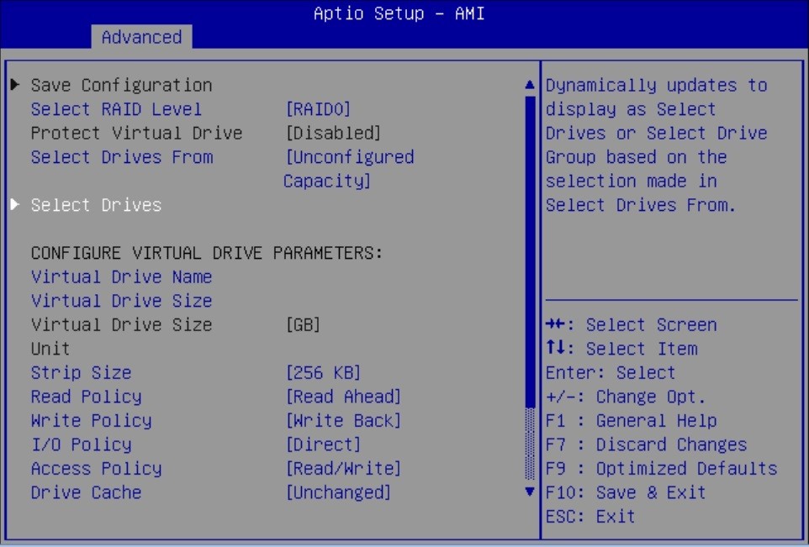The width and height of the screenshot is (809, 547).
Task: Click the scrollbar up arrow
Action: coord(529,84)
